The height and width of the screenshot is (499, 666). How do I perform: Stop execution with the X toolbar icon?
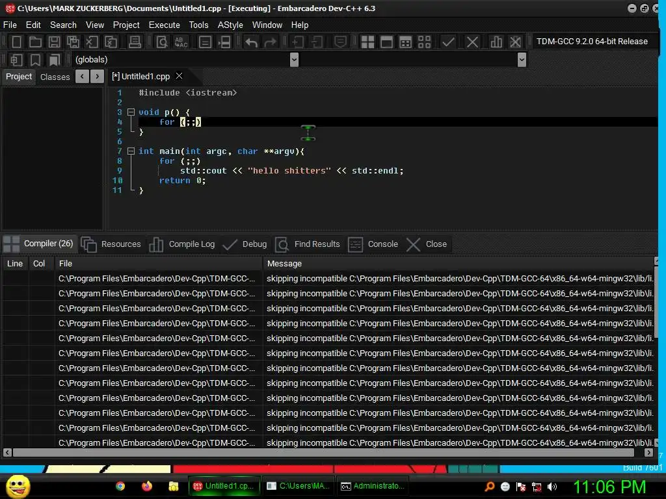[472, 42]
